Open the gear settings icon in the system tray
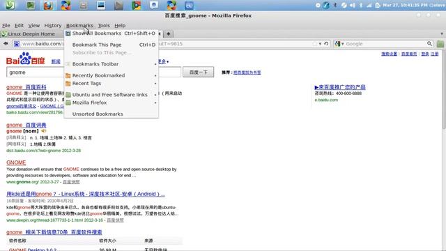 [318, 5]
